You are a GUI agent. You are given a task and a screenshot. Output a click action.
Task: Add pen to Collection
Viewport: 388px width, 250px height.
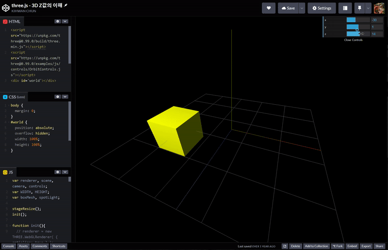317,246
